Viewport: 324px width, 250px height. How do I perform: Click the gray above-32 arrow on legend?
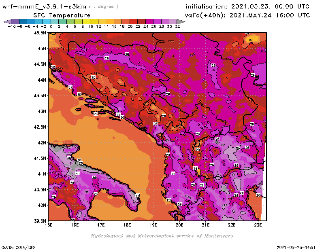[x=181, y=22]
